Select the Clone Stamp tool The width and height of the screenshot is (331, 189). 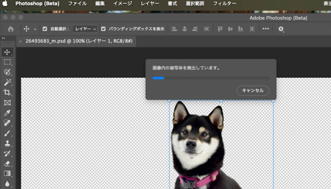[x=7, y=143]
